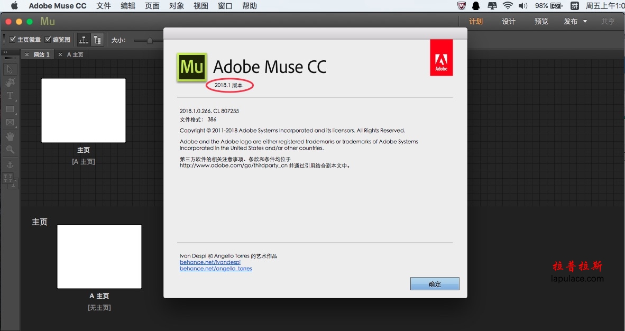Open the battery status menu
Viewport: 625px width, 331px height.
[x=556, y=6]
